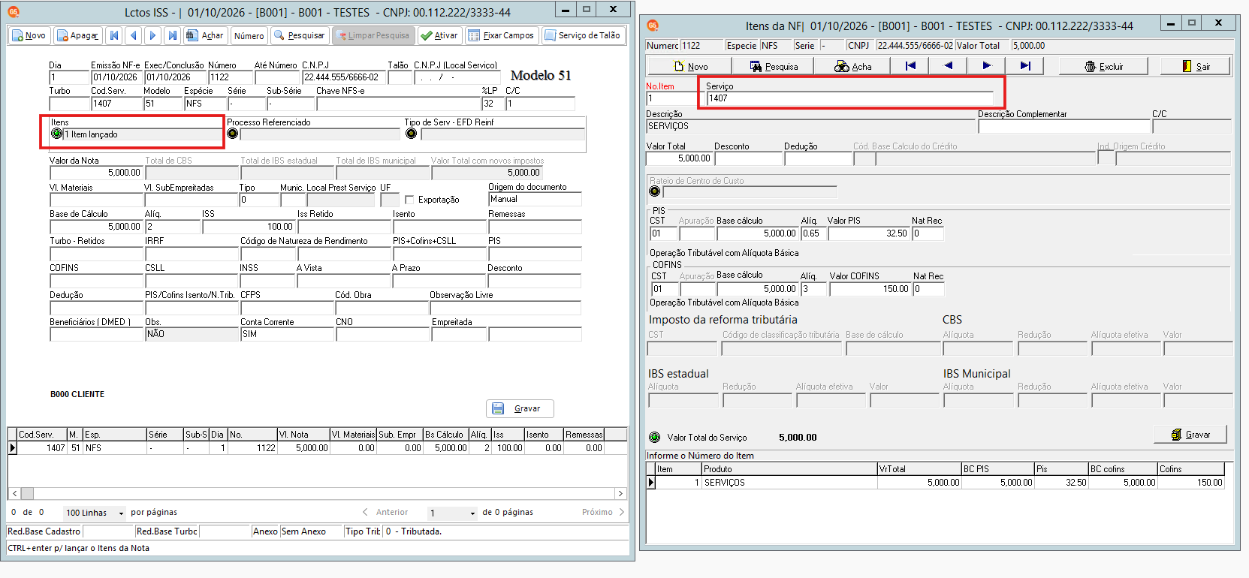Image resolution: width=1249 pixels, height=578 pixels.
Task: Click Sair to exit Itens da NF
Action: [x=1196, y=66]
